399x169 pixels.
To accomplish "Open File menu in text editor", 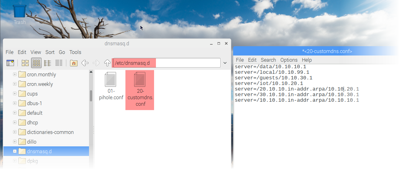I will pos(240,60).
